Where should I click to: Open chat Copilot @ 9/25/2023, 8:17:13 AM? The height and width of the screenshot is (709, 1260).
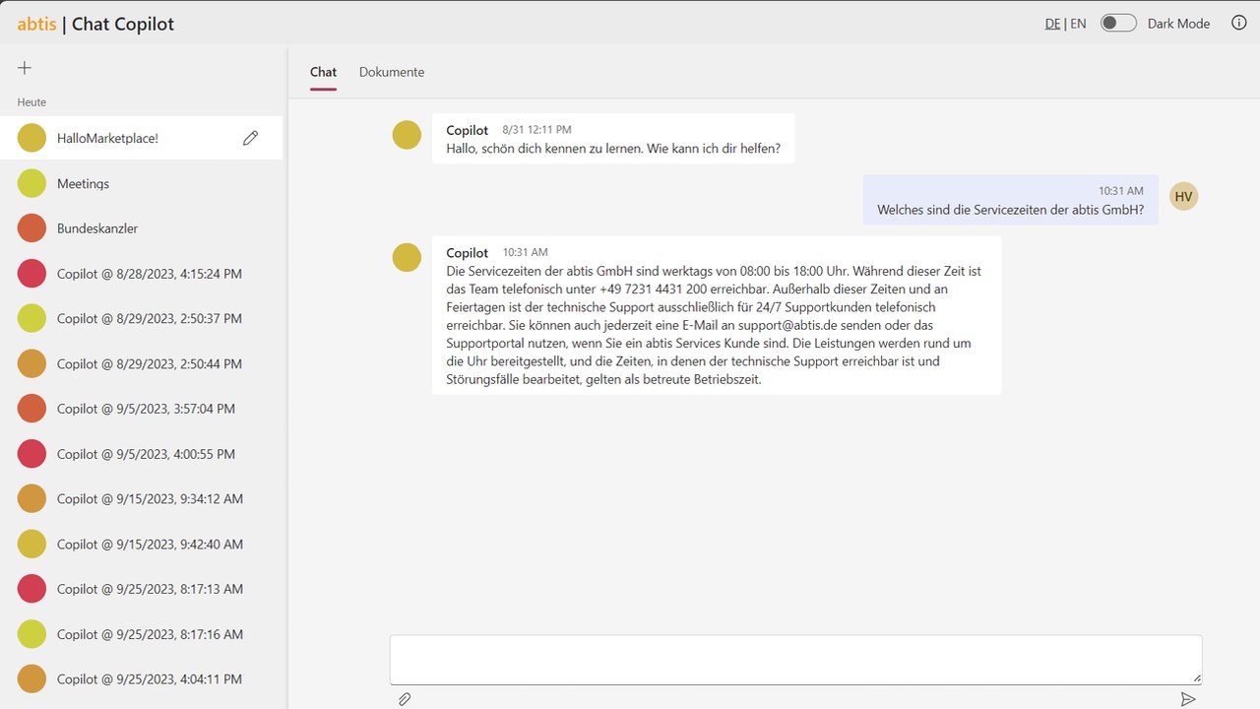pyautogui.click(x=141, y=589)
